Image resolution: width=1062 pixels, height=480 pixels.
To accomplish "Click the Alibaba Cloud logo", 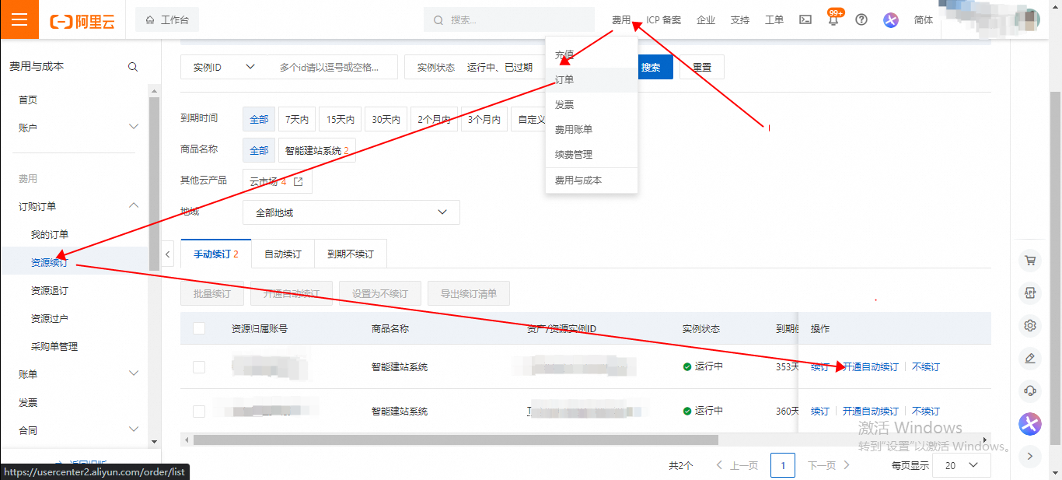I will point(82,21).
